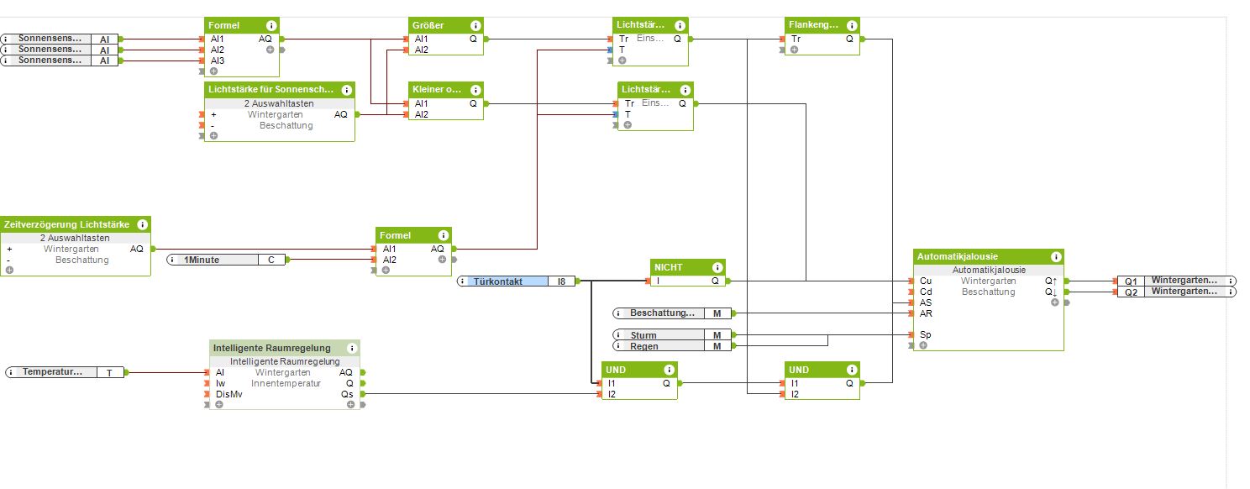Screen dimensions: 1250x489
Task: Open info icon of the Automatikjalousie block
Action: 1055,257
